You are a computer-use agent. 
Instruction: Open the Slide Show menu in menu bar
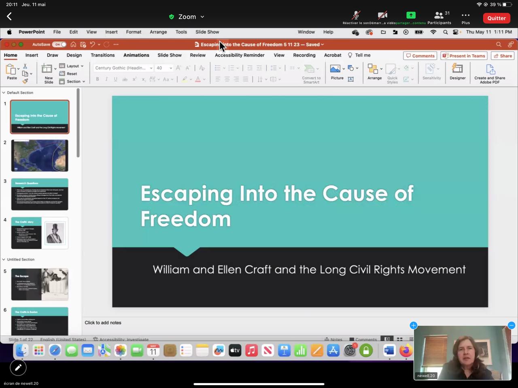207,32
